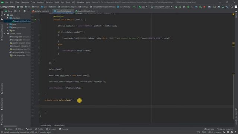Viewport: 238px width, 134px height.
Task: Select gradle.properties in project tree
Action: click(18, 49)
